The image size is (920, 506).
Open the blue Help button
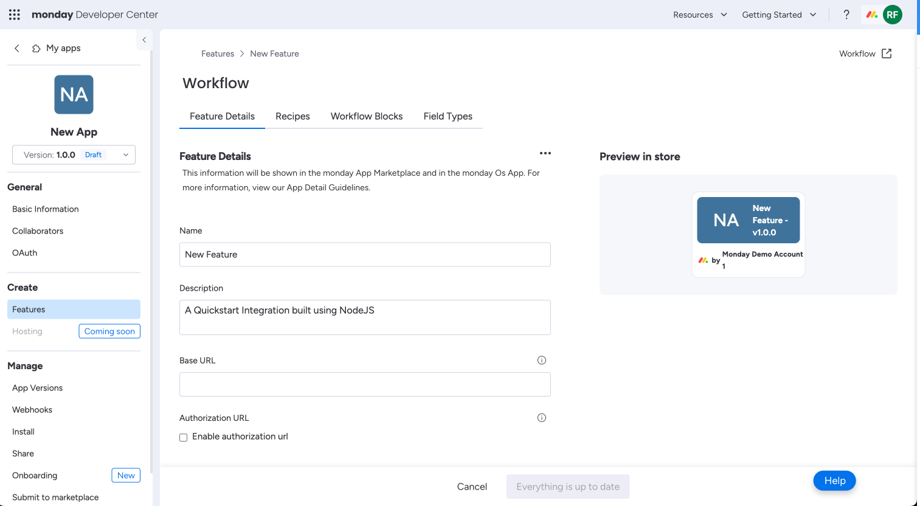point(834,480)
